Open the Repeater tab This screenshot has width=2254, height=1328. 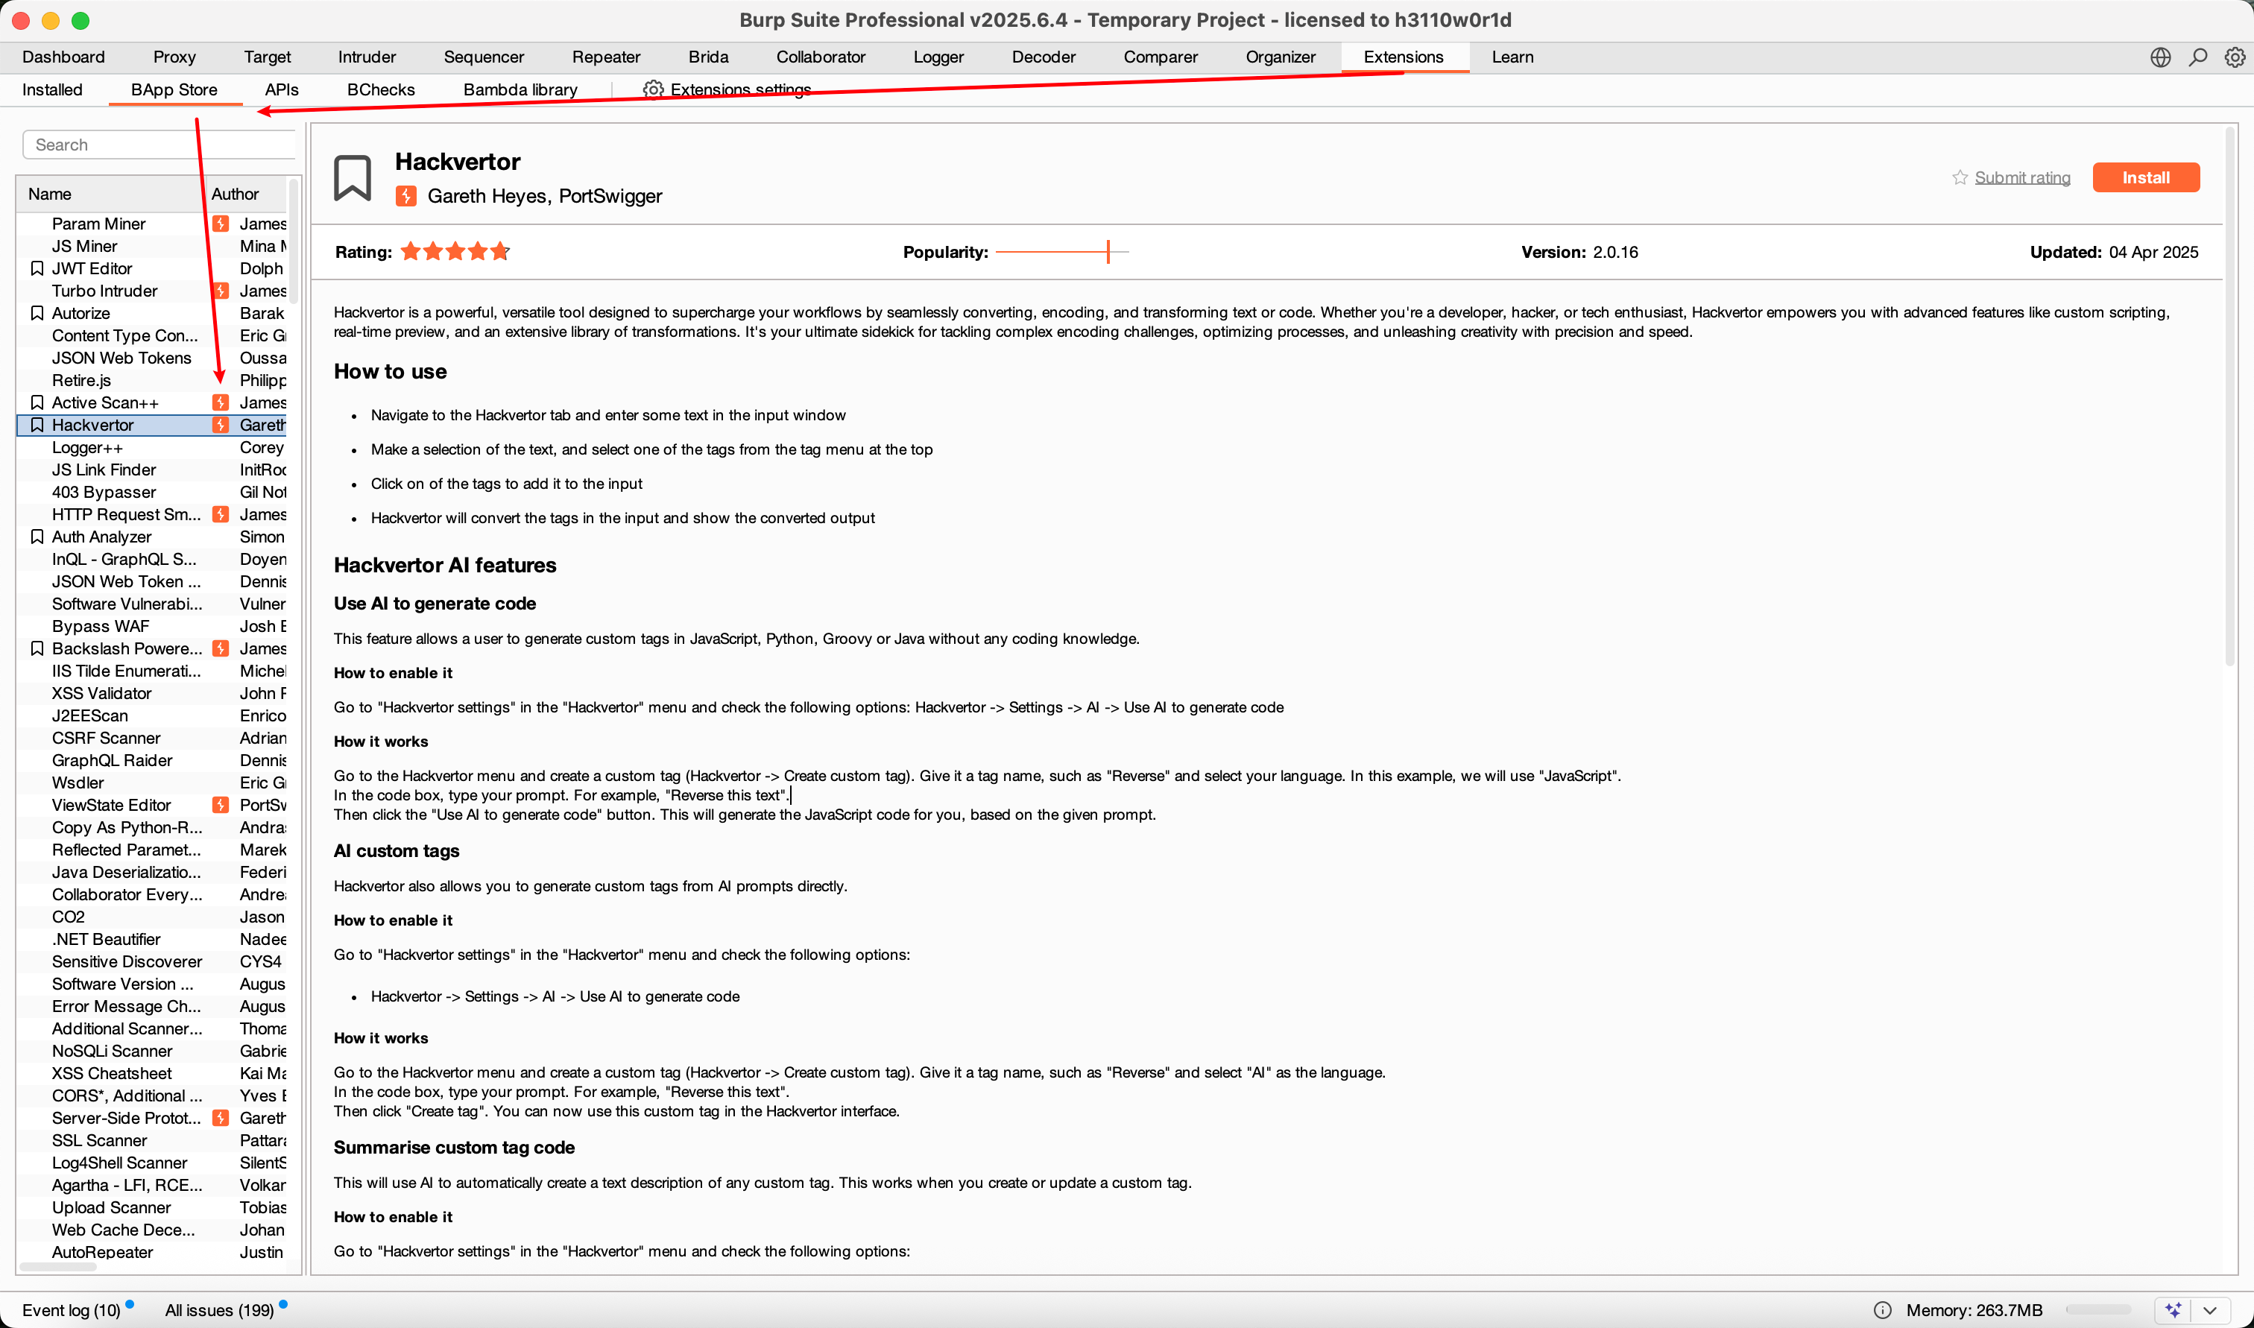point(606,57)
